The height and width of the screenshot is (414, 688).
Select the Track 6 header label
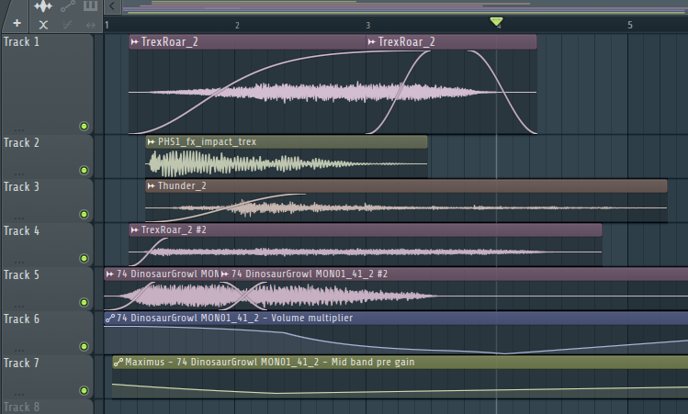tap(21, 319)
